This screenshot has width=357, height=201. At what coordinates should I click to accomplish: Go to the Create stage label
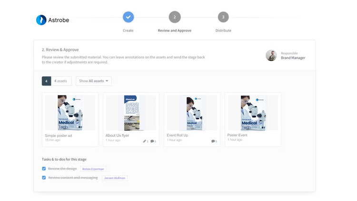[x=128, y=30]
